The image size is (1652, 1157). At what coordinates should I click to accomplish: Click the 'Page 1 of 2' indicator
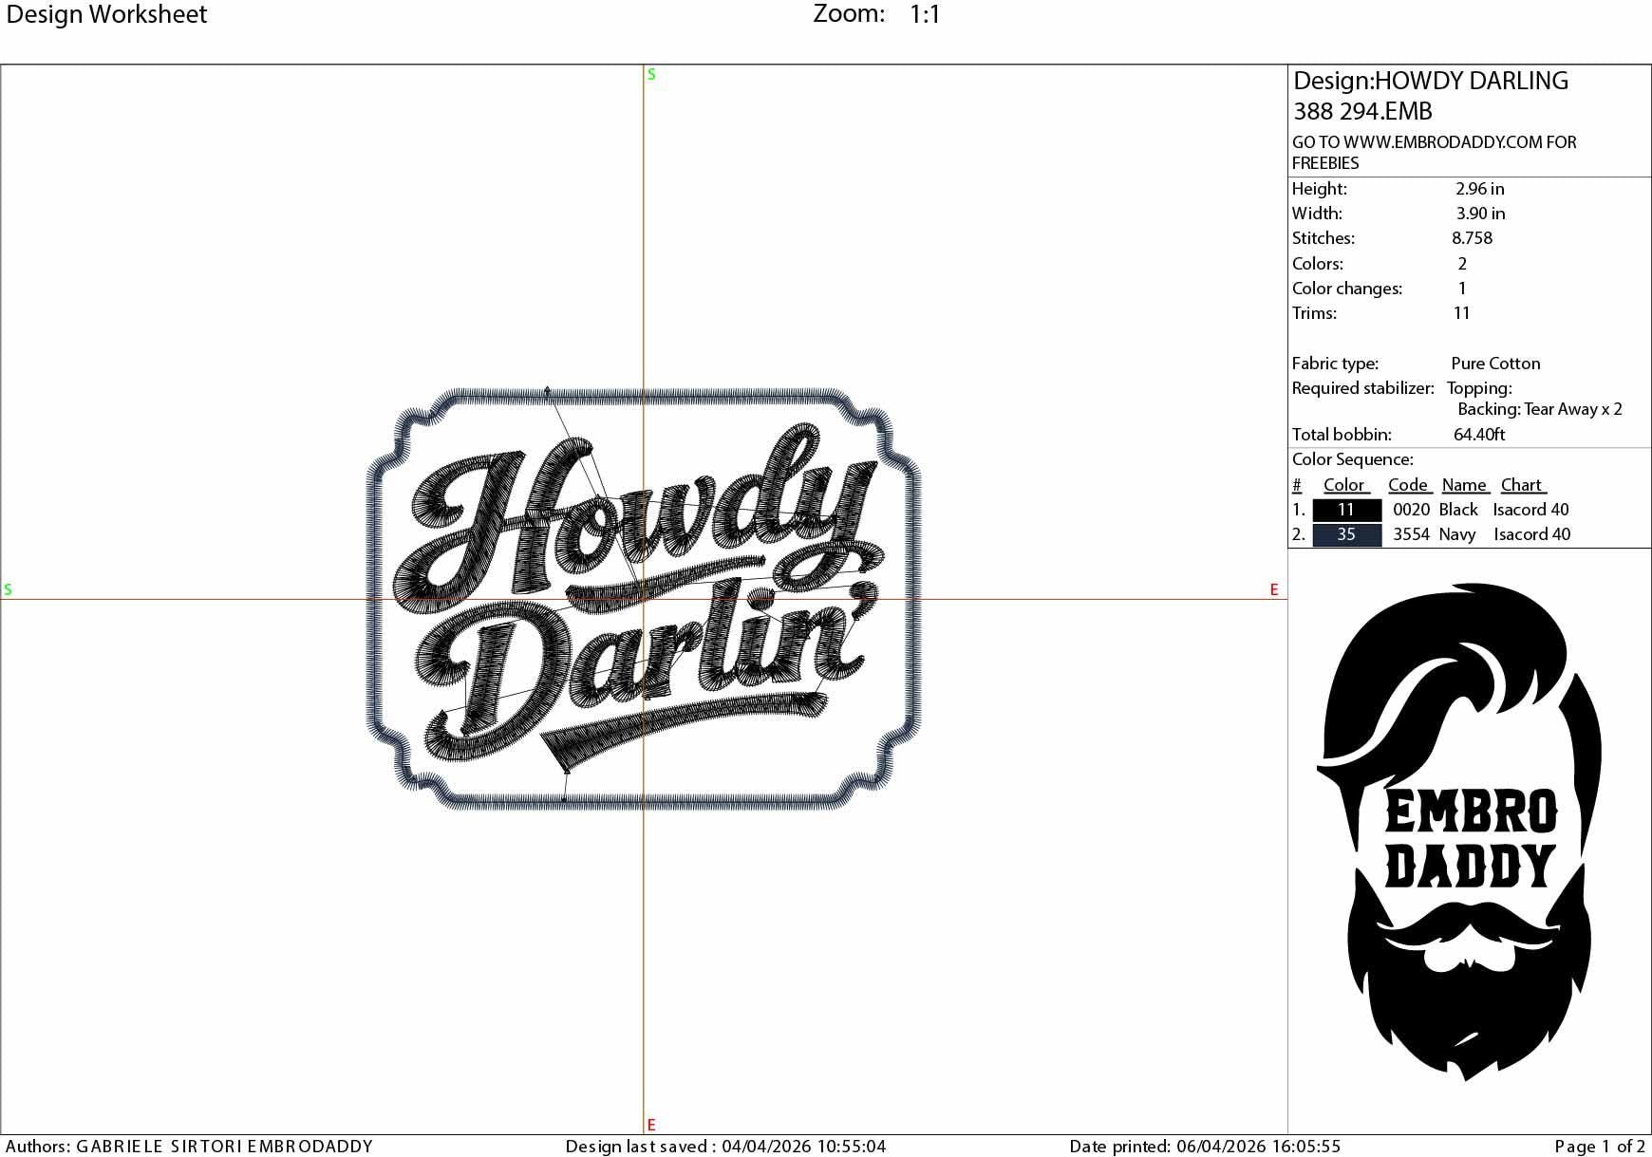[x=1600, y=1147]
